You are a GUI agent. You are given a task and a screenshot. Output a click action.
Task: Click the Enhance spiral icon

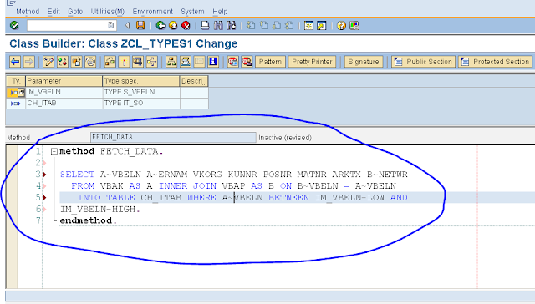pyautogui.click(x=90, y=62)
